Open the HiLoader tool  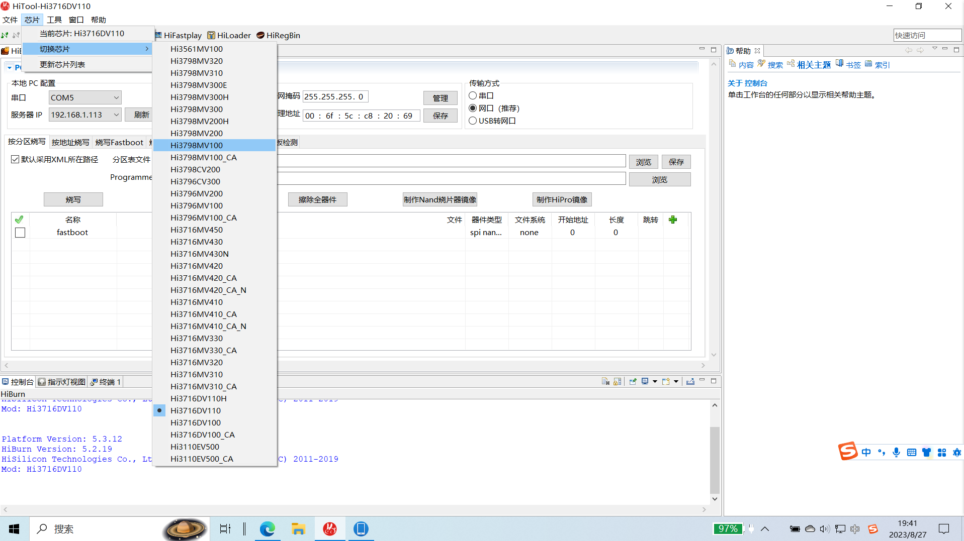point(229,35)
